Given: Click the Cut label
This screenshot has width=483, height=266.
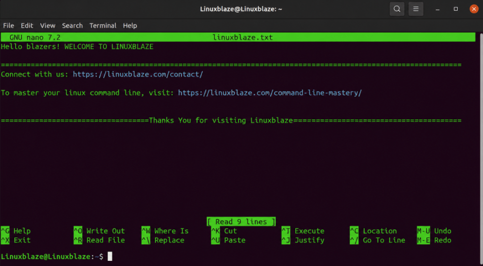Looking at the screenshot, I should coord(230,231).
